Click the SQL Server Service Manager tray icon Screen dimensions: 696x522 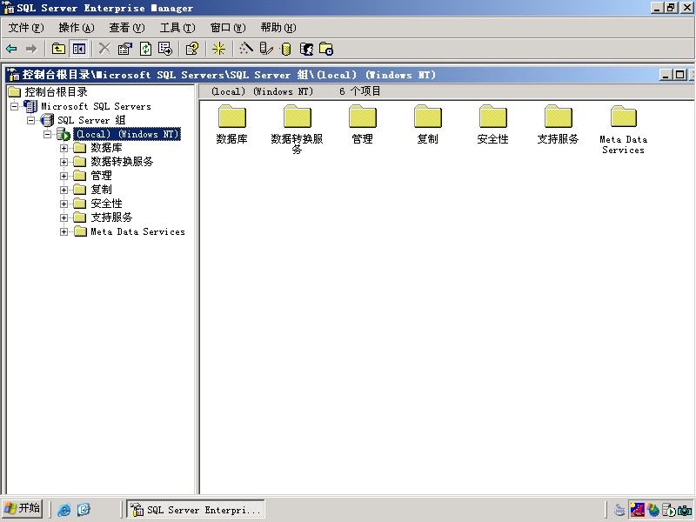click(668, 510)
